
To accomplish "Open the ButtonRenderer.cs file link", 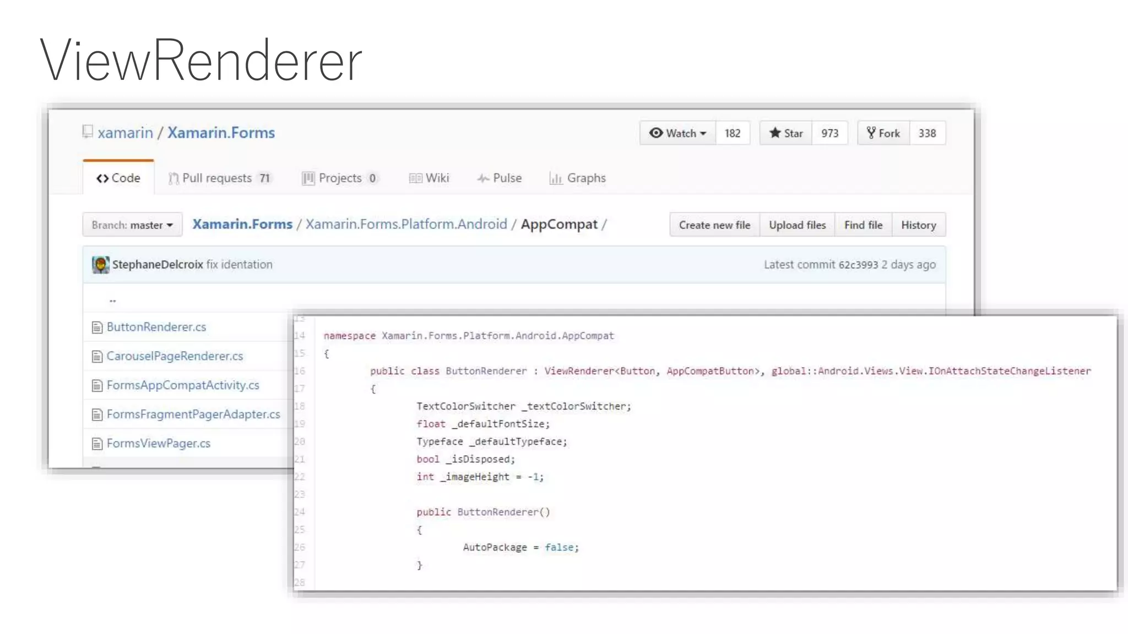I will coord(156,327).
